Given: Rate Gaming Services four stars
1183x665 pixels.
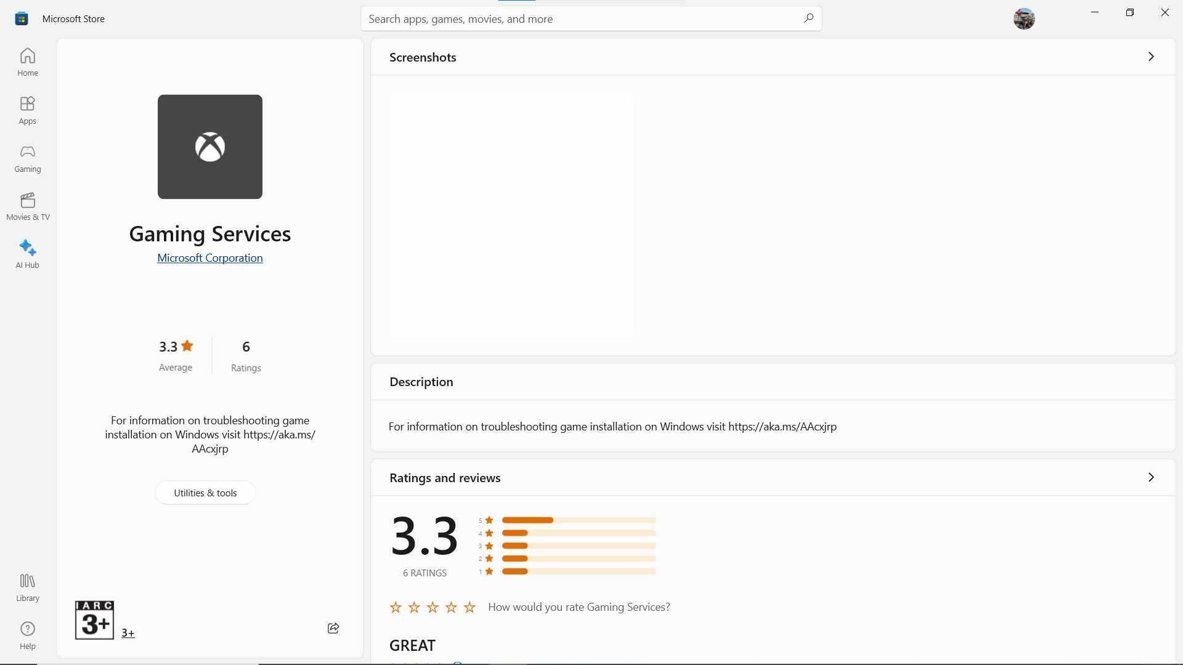Looking at the screenshot, I should [451, 607].
